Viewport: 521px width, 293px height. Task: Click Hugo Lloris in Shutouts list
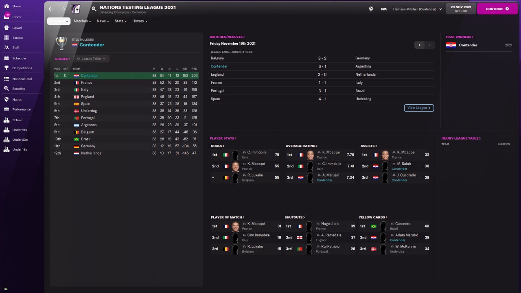tap(331, 224)
